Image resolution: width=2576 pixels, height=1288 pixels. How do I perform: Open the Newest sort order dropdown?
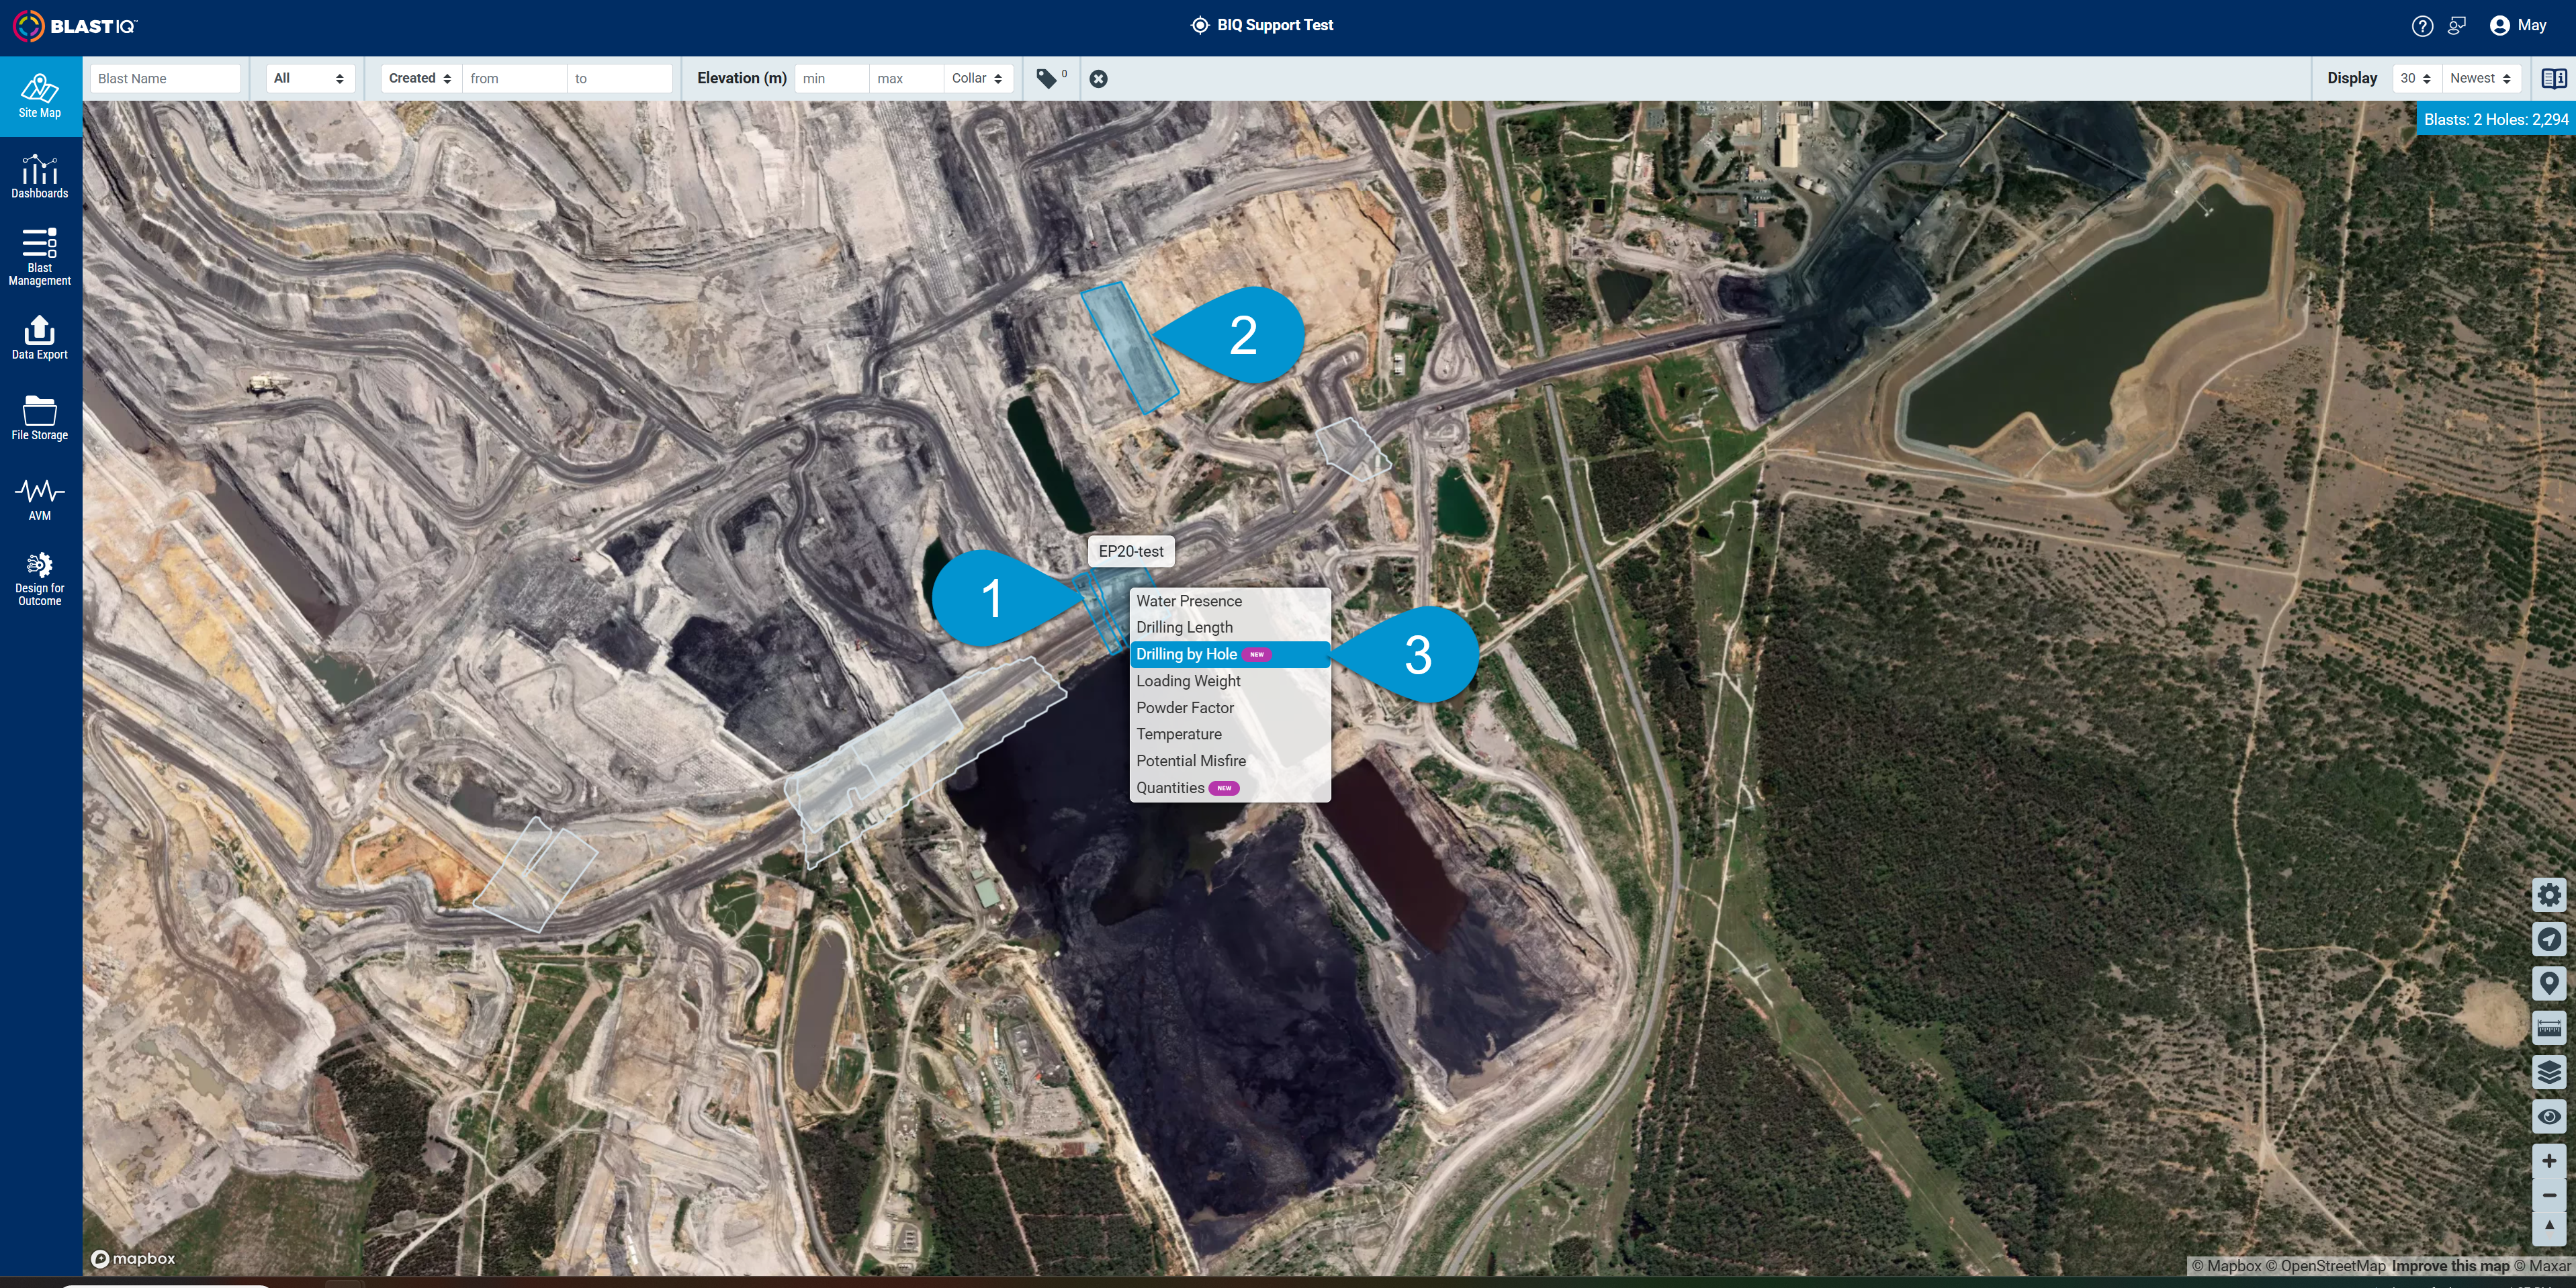pos(2481,78)
